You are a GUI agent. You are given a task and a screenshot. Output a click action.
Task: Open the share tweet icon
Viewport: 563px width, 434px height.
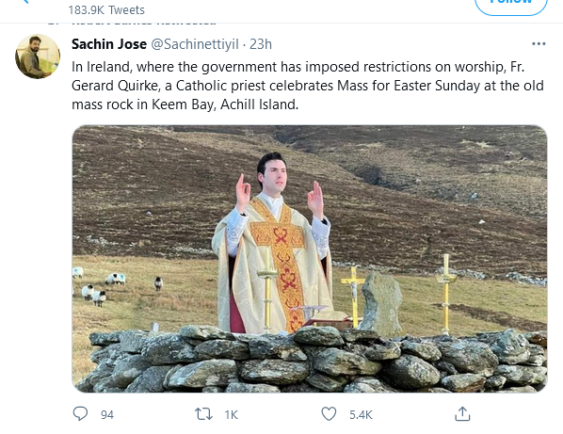tap(462, 413)
